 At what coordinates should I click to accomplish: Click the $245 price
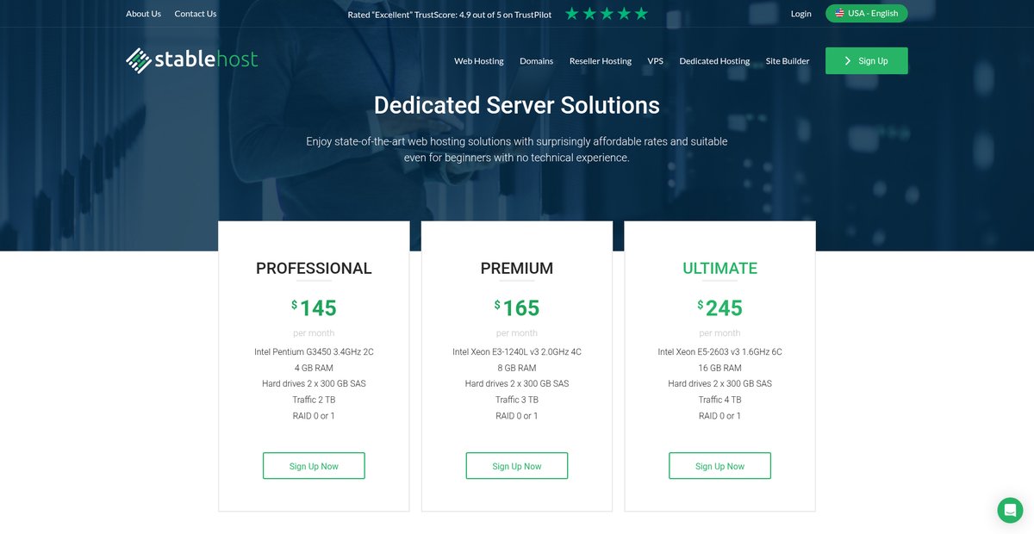[719, 307]
